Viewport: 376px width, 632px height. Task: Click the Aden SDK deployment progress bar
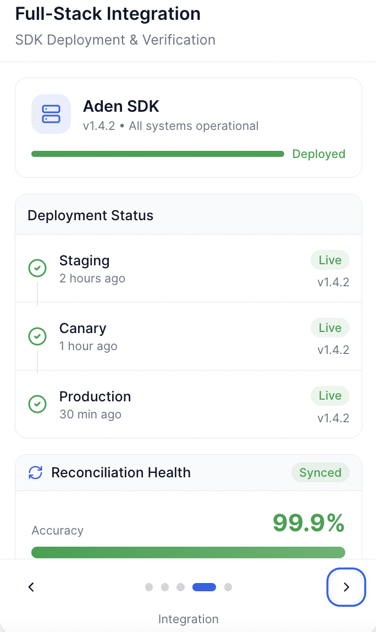click(158, 154)
